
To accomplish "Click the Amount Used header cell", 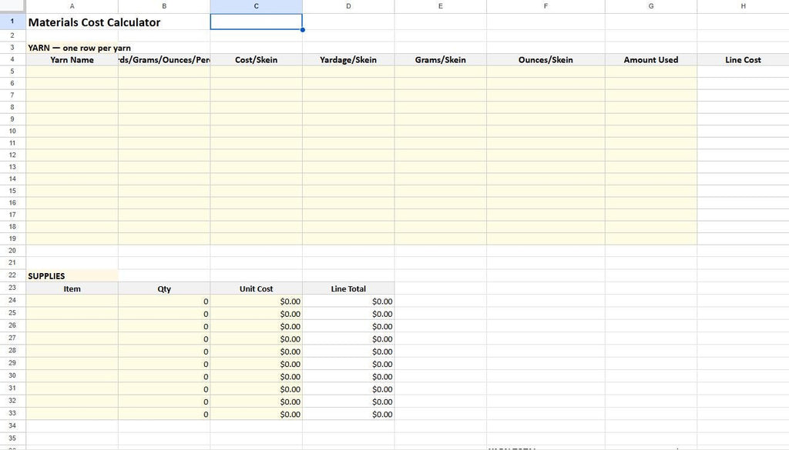I will point(650,60).
